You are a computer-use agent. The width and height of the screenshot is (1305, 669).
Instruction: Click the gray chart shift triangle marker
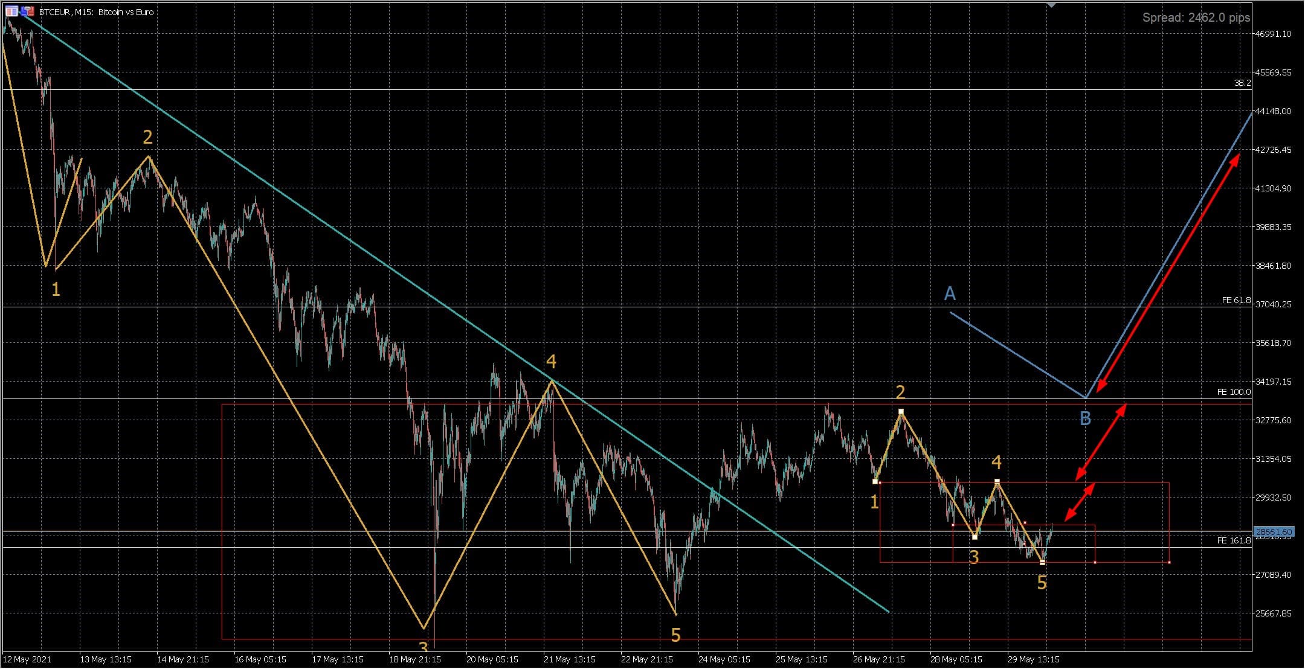1052,5
